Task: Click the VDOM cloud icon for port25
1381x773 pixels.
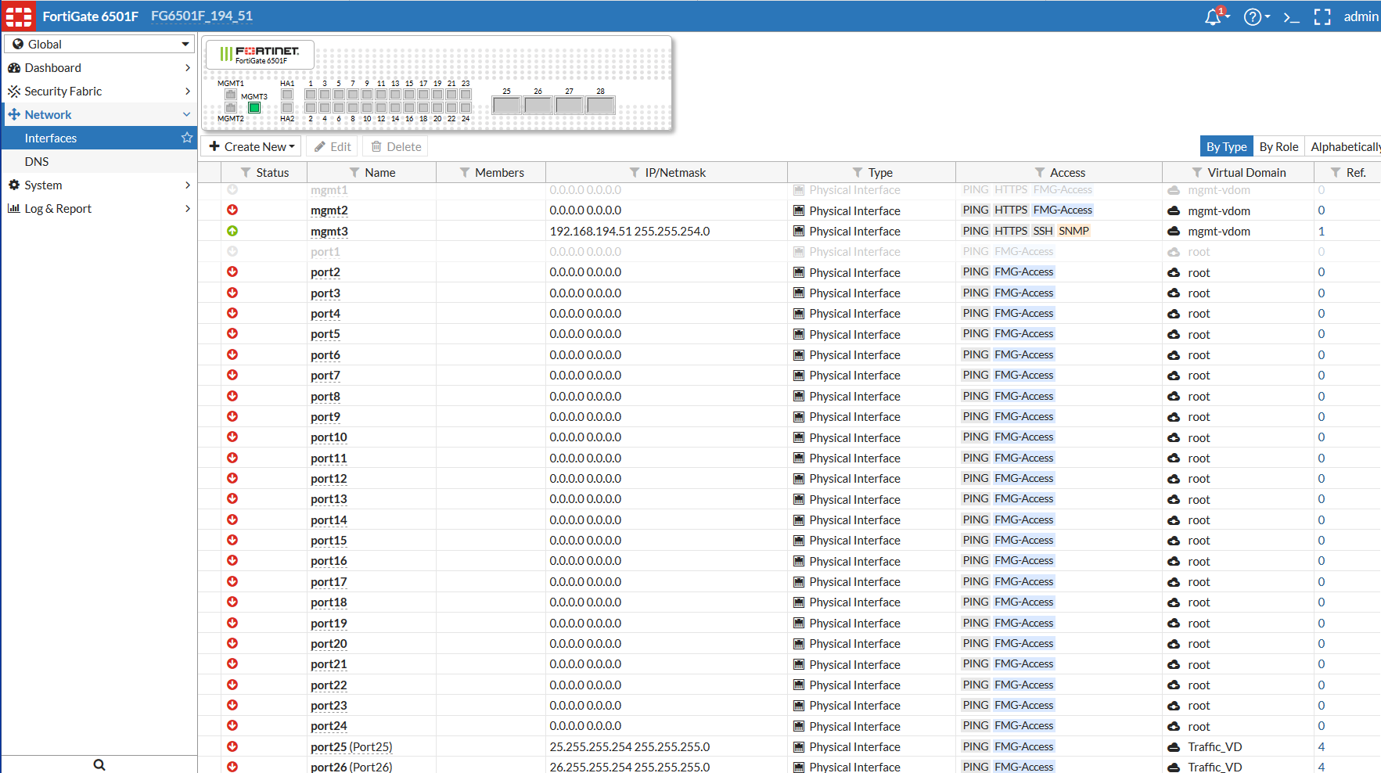Action: click(1174, 746)
